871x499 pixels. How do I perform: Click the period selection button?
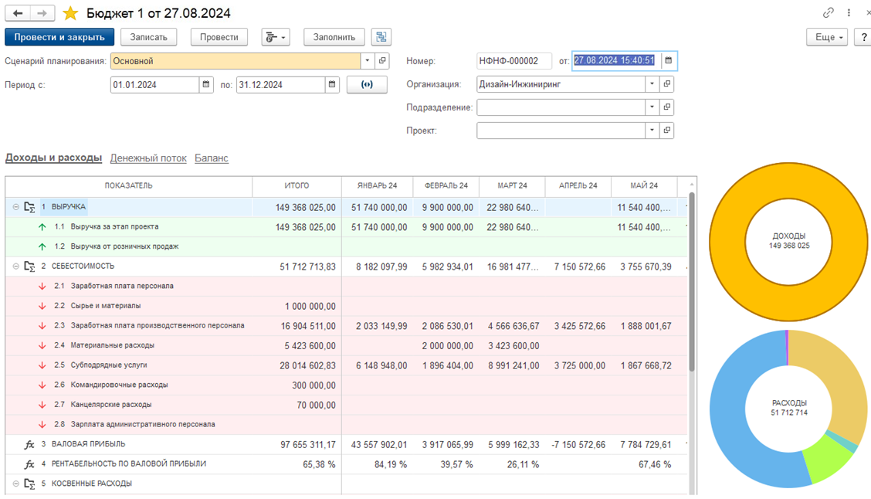tap(367, 85)
